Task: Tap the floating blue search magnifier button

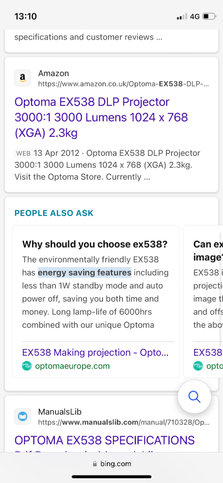Action: coord(194,397)
